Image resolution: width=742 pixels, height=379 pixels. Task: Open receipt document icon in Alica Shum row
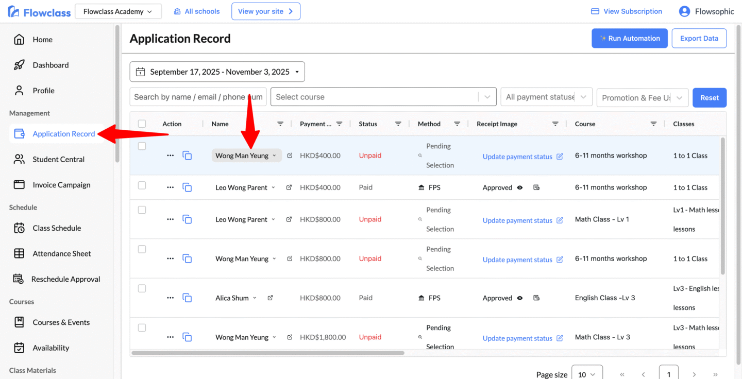(536, 298)
